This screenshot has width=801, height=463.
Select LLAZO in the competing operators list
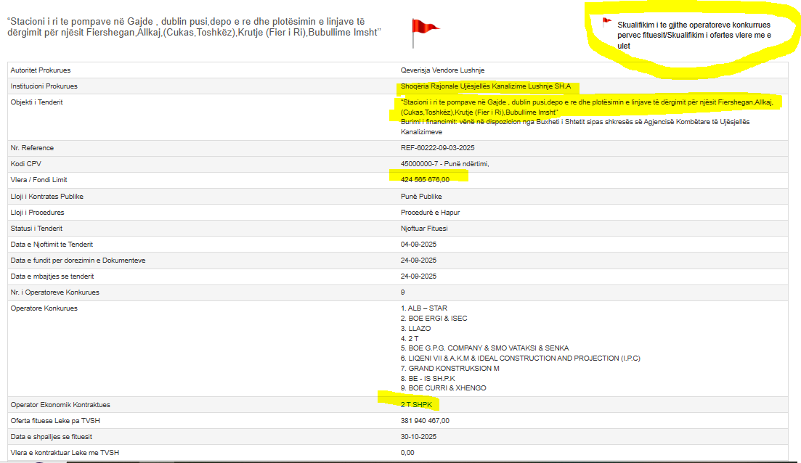(419, 329)
